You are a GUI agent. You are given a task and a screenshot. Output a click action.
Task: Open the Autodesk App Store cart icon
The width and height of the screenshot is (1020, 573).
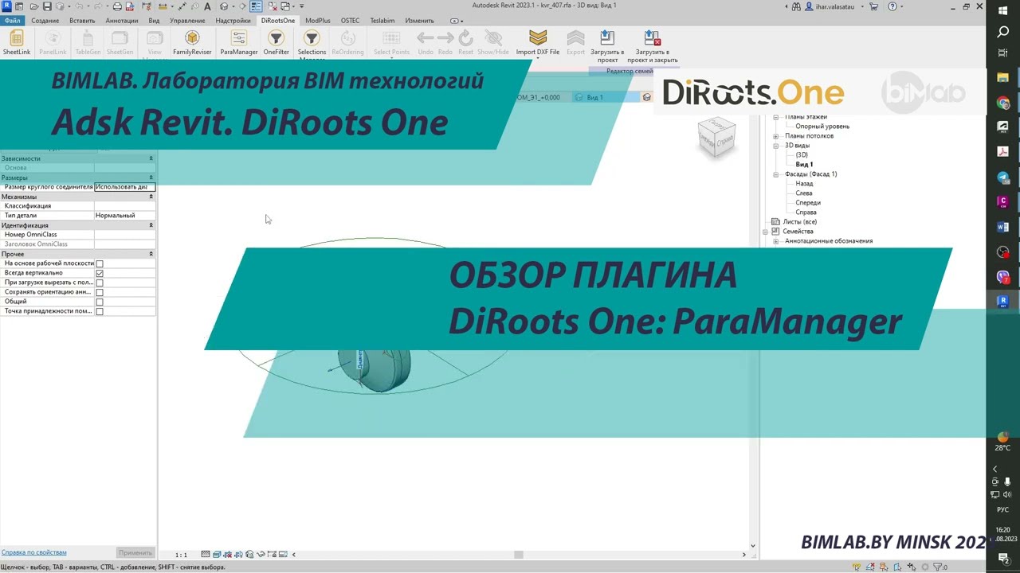pyautogui.click(x=874, y=6)
